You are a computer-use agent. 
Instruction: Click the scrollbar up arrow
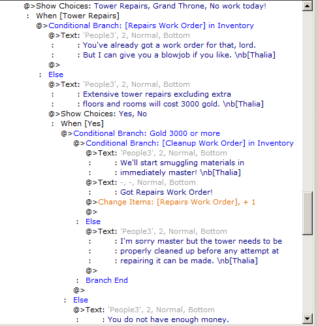coord(308,6)
